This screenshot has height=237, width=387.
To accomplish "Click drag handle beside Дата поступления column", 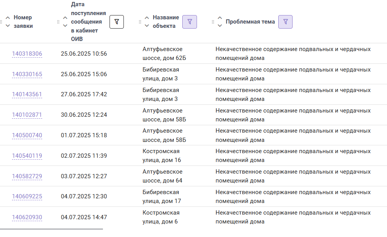I will point(58,22).
